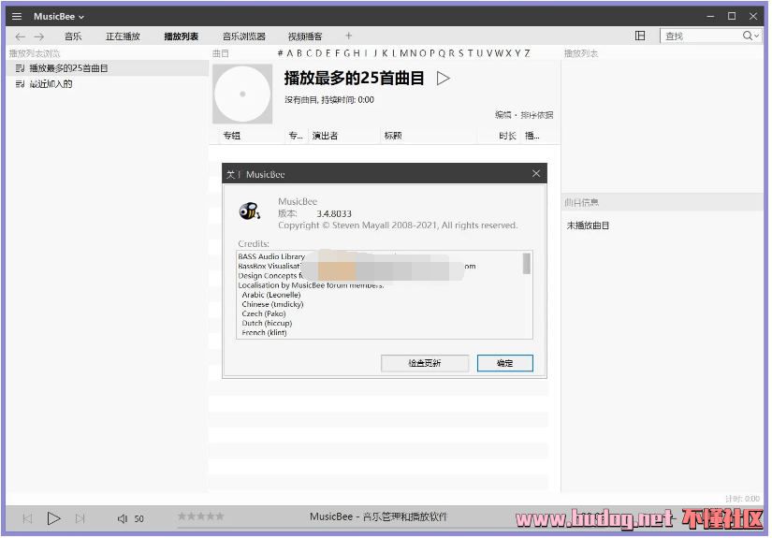This screenshot has height=538, width=772.
Task: Open the hamburger main menu
Action: coord(17,16)
